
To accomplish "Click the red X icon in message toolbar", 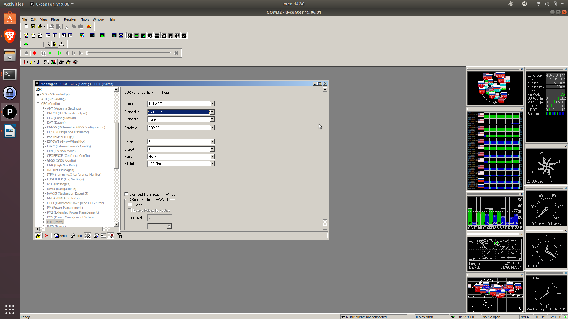I will [47, 236].
